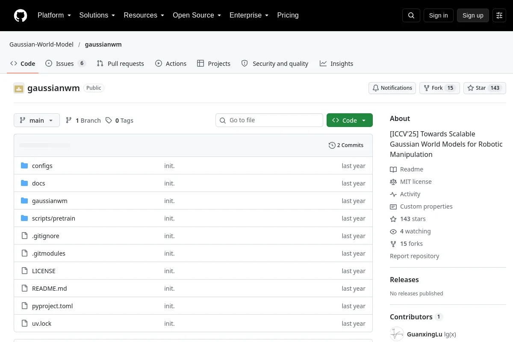The height and width of the screenshot is (342, 513).
Task: Click the gaussianwm repository avatar icon
Action: point(19,88)
